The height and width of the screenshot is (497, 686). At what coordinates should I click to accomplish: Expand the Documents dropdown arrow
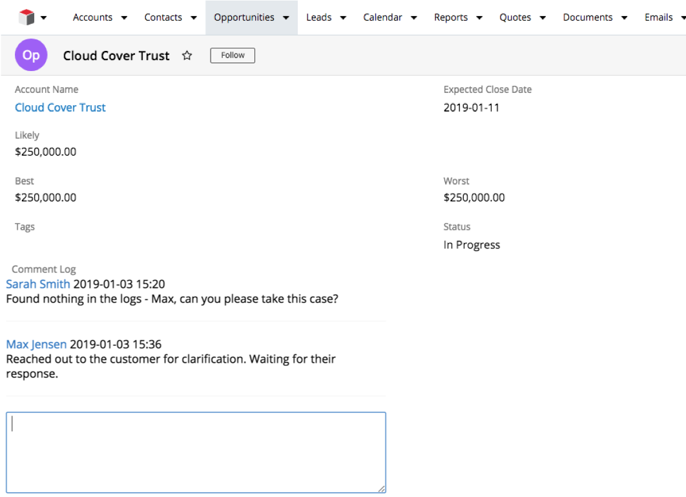[x=624, y=18]
